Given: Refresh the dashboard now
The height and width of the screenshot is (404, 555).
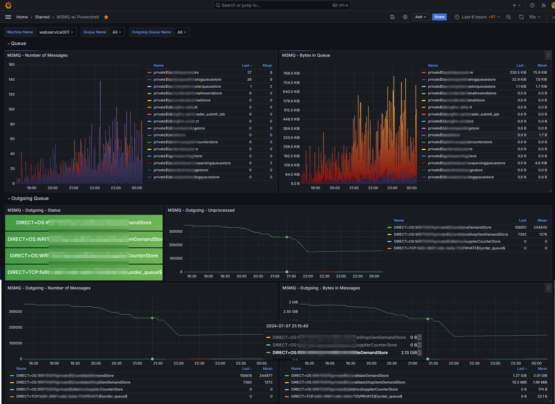Looking at the screenshot, I should tap(521, 17).
